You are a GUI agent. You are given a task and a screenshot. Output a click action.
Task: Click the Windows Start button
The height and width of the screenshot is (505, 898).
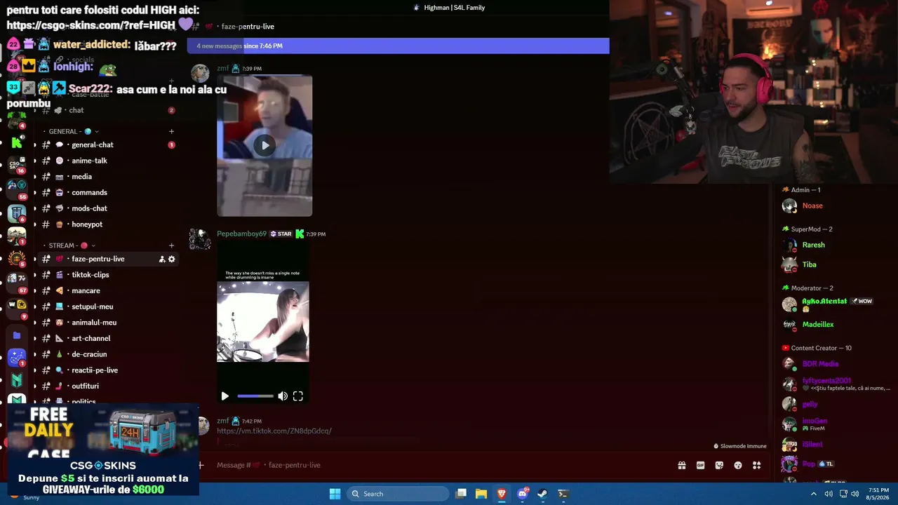pyautogui.click(x=335, y=494)
